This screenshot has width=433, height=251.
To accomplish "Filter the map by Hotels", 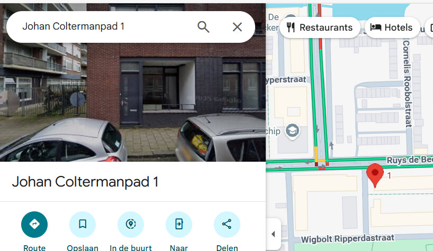I will [x=392, y=27].
